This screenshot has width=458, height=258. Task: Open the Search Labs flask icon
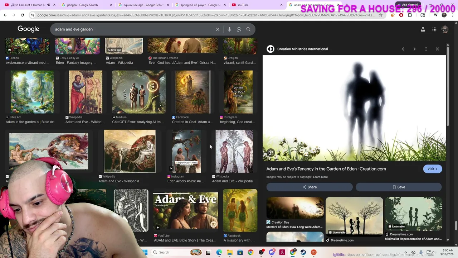[x=423, y=29]
